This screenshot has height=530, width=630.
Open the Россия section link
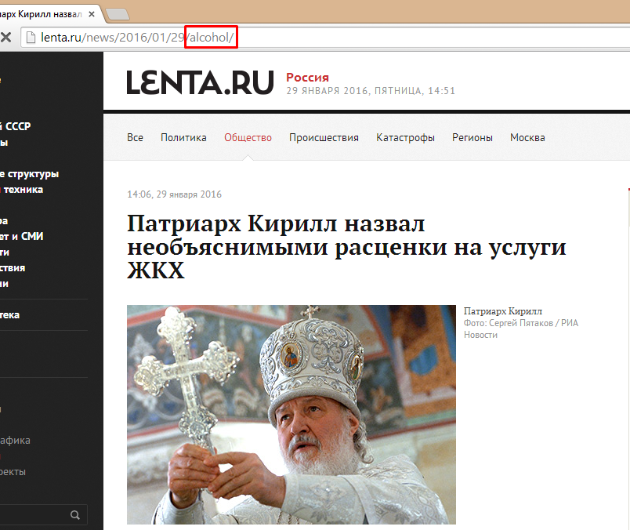pyautogui.click(x=307, y=77)
